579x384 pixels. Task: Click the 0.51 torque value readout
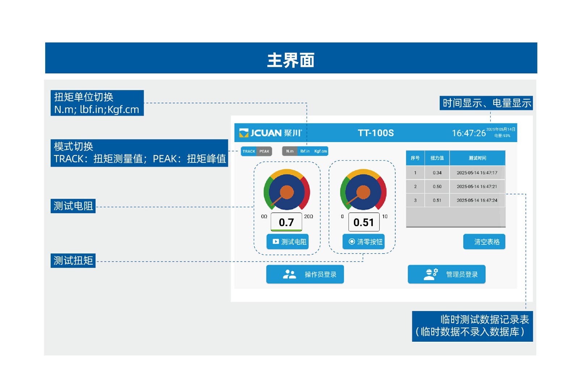coord(364,222)
